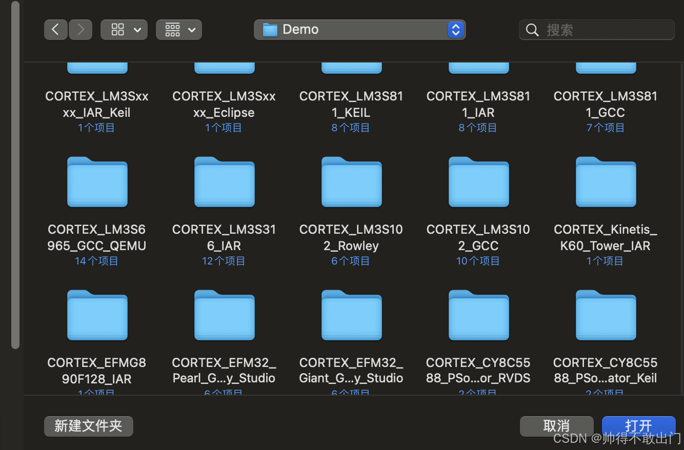Click the 12个项目 item count label
The width and height of the screenshot is (684, 450).
coord(224,261)
